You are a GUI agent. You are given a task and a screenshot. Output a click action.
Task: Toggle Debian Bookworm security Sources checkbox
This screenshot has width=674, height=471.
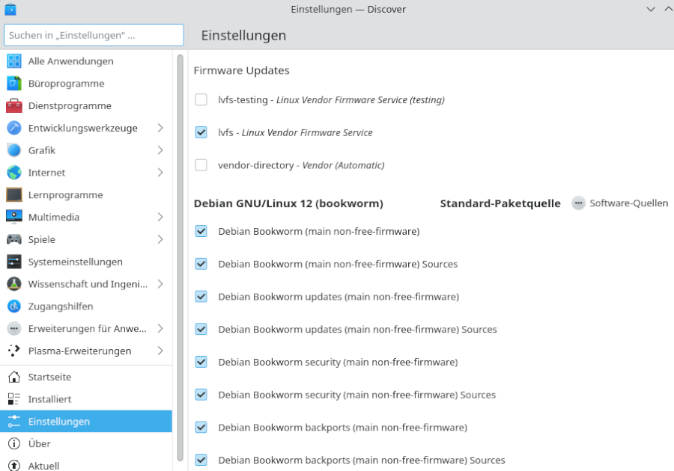point(201,395)
